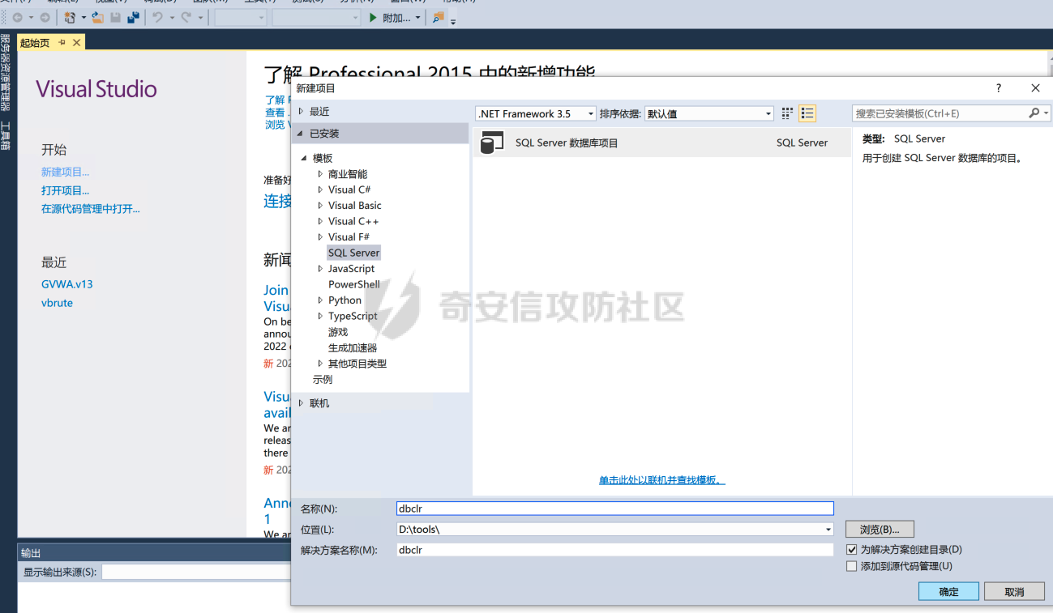1053x613 pixels.
Task: Click the 解决方案名称 input field
Action: 614,549
